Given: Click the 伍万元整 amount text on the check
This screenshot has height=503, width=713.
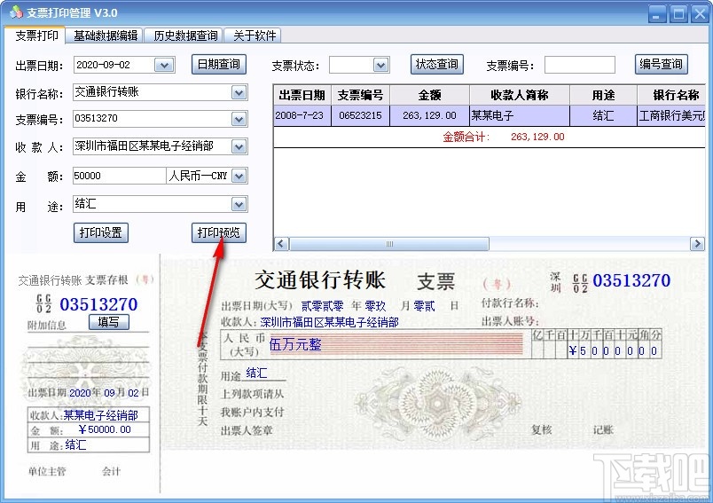Looking at the screenshot, I should 295,344.
